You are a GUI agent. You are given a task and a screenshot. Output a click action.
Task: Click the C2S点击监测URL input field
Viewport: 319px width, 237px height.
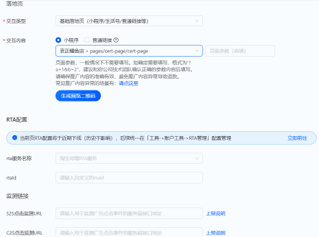[129, 232]
